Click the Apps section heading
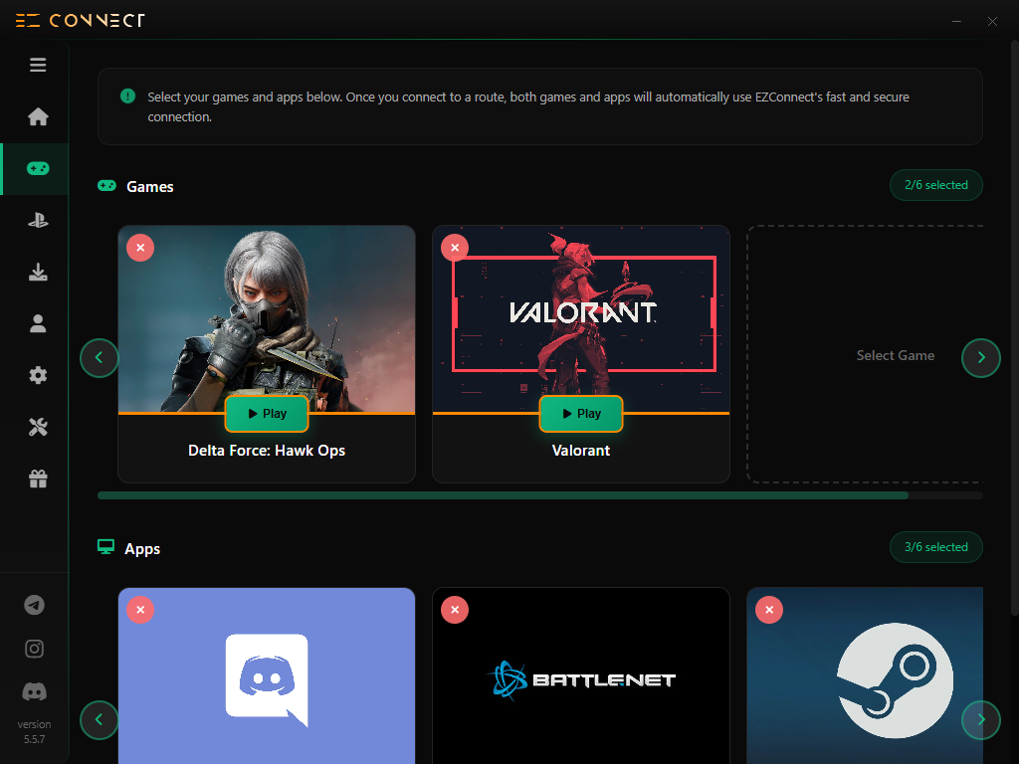The image size is (1019, 764). 142,549
